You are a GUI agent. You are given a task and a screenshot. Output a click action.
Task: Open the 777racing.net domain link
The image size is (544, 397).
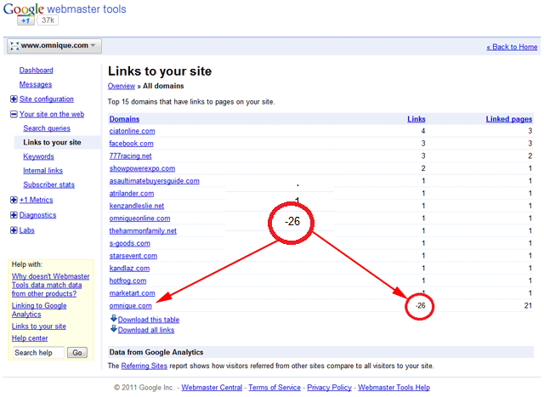tap(130, 156)
